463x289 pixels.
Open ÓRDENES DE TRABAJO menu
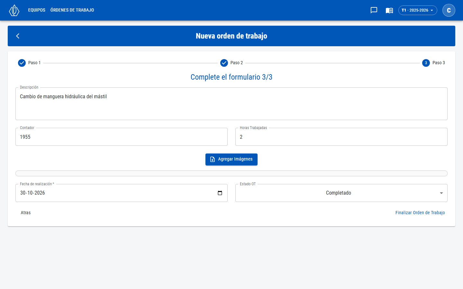tap(72, 10)
